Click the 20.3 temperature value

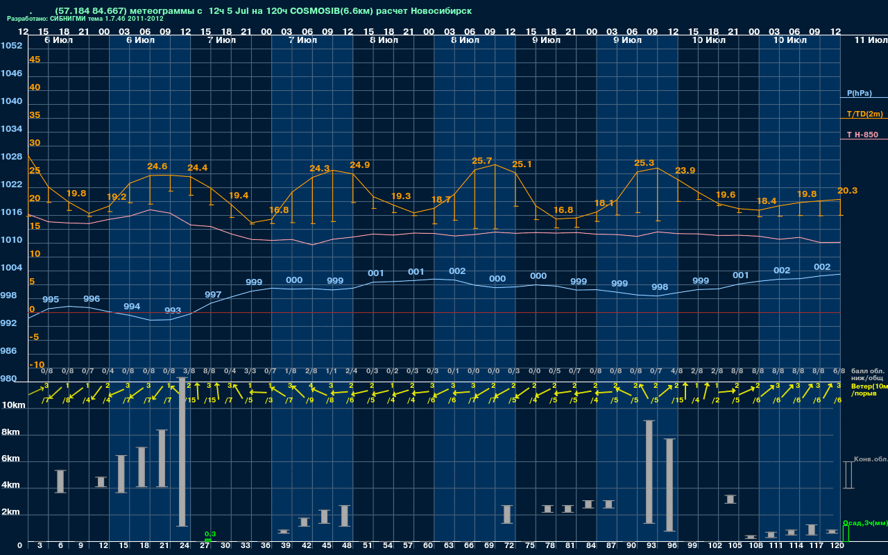click(847, 191)
